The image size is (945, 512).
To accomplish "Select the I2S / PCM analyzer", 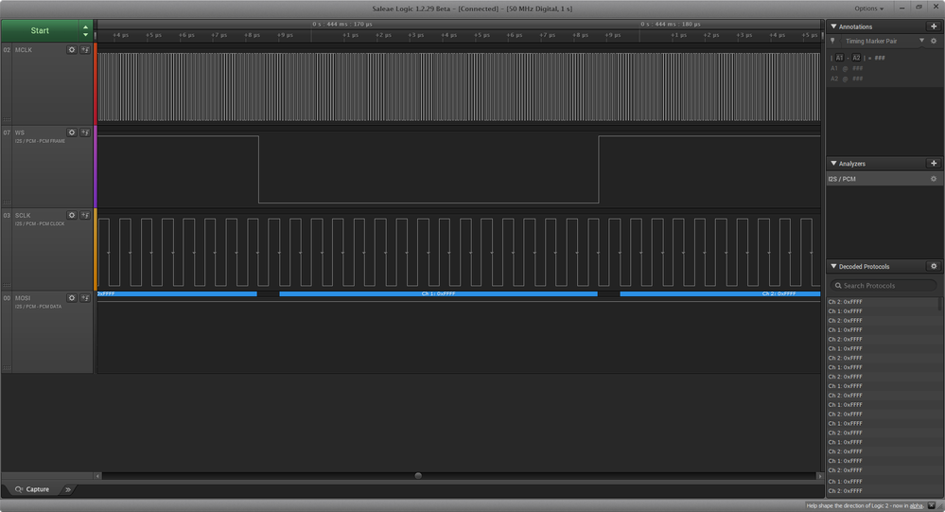I will [x=842, y=179].
